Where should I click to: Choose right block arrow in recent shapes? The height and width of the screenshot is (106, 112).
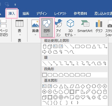pos(44,52)
